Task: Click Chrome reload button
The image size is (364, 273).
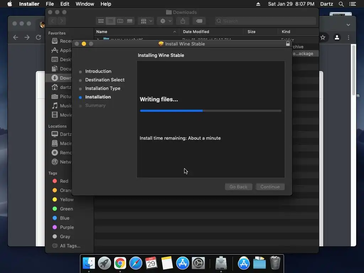Action: pos(38,37)
